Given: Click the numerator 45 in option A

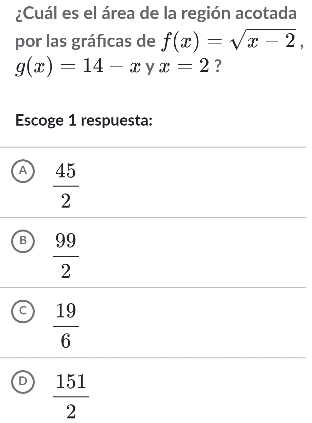Looking at the screenshot, I should click(x=66, y=170).
